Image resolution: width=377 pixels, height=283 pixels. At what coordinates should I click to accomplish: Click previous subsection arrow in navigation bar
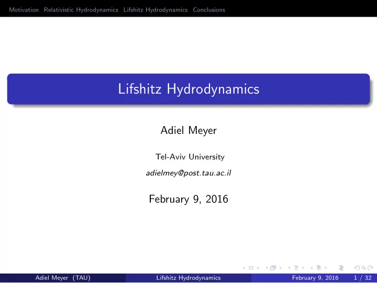[289, 268]
